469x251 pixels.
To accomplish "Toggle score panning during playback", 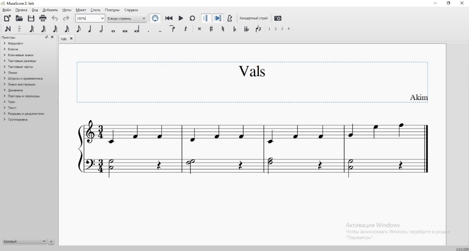I will click(218, 18).
